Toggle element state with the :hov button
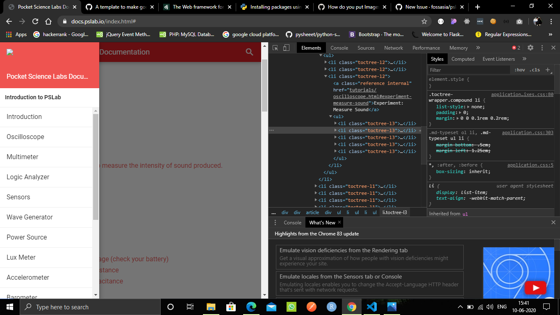560x315 pixels. tap(520, 70)
